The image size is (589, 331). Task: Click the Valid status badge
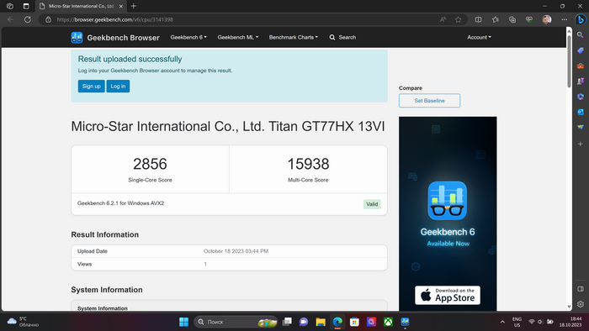pyautogui.click(x=372, y=204)
